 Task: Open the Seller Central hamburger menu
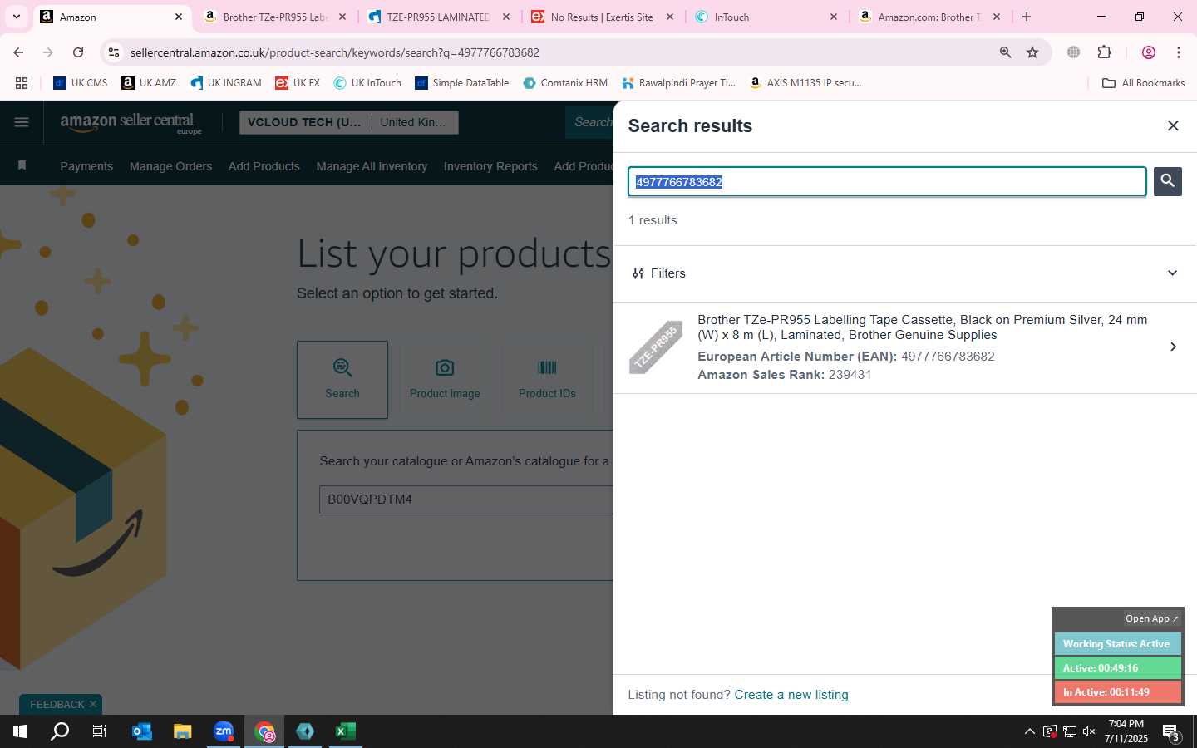tap(22, 122)
